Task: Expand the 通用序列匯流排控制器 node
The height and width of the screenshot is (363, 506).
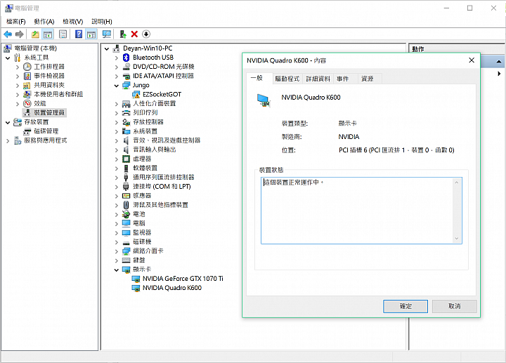Action: 117,178
